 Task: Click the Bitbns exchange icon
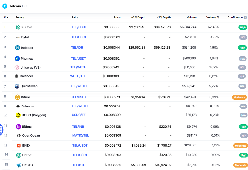tap(18, 127)
